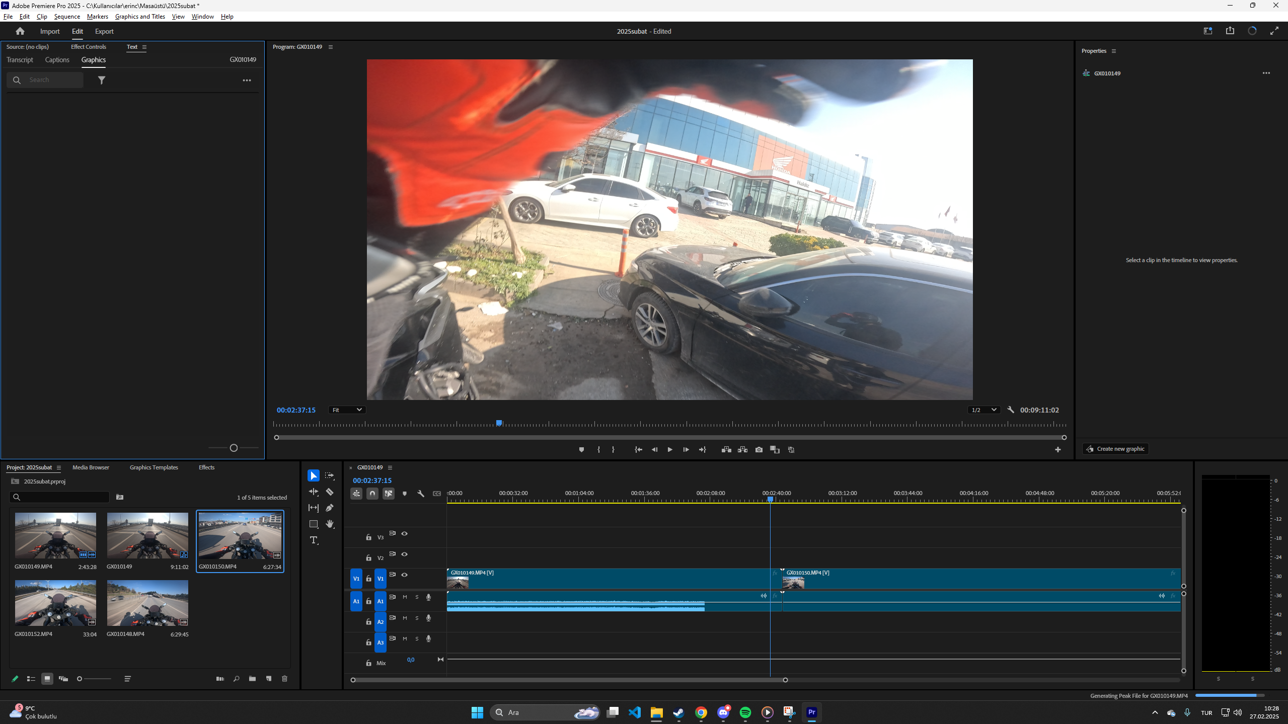
Task: Open the GX010149 sequence panel menu
Action: click(390, 468)
